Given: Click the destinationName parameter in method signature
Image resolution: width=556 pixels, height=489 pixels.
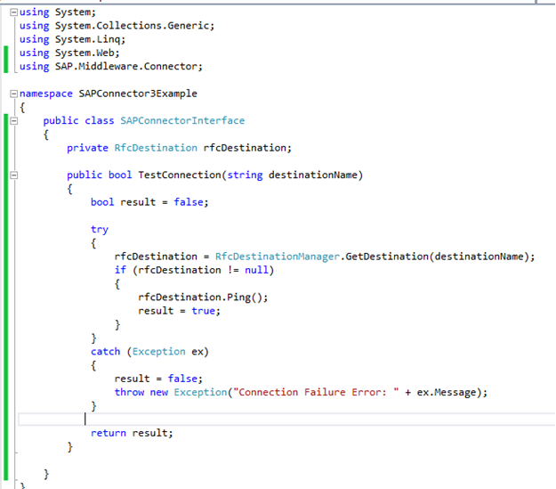Looking at the screenshot, I should pos(312,175).
